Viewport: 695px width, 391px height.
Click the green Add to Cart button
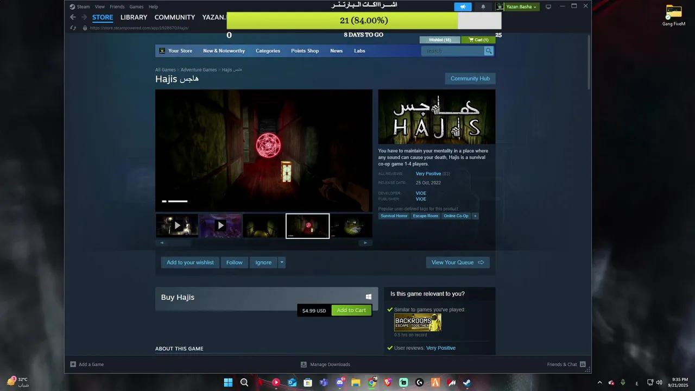pyautogui.click(x=351, y=310)
